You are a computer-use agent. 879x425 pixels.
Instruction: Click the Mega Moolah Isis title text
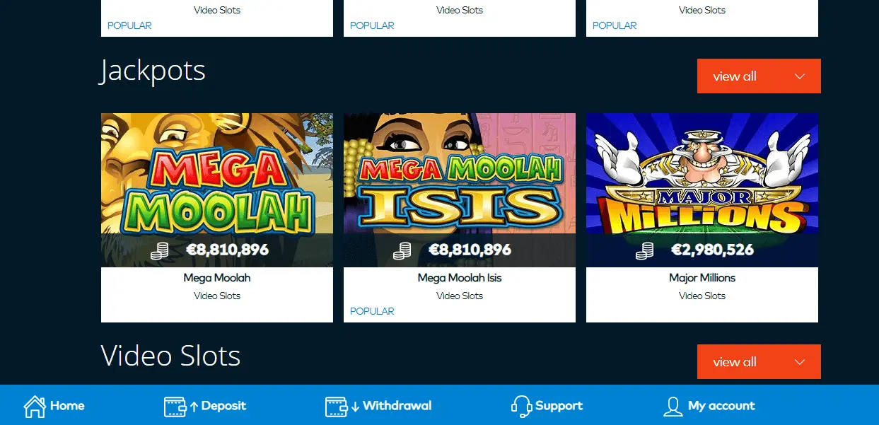(460, 278)
